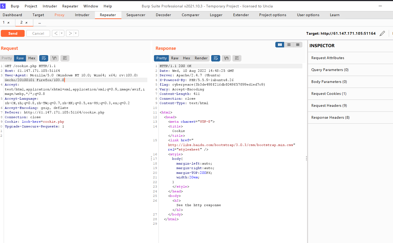The image size is (393, 243).
Task: Go forward to next request in history
Action: (x=70, y=33)
